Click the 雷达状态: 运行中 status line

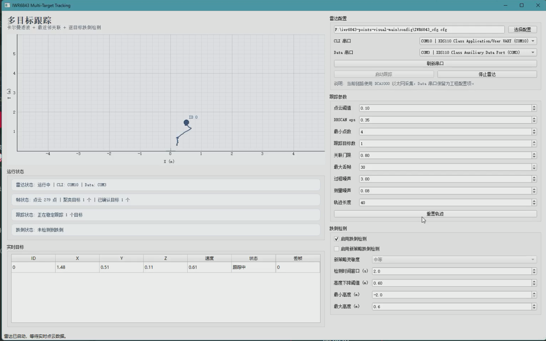166,185
